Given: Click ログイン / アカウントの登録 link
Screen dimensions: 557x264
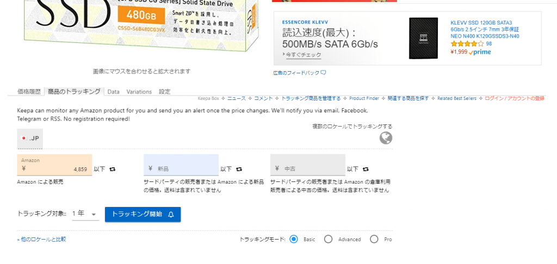Looking at the screenshot, I should pyautogui.click(x=515, y=98).
